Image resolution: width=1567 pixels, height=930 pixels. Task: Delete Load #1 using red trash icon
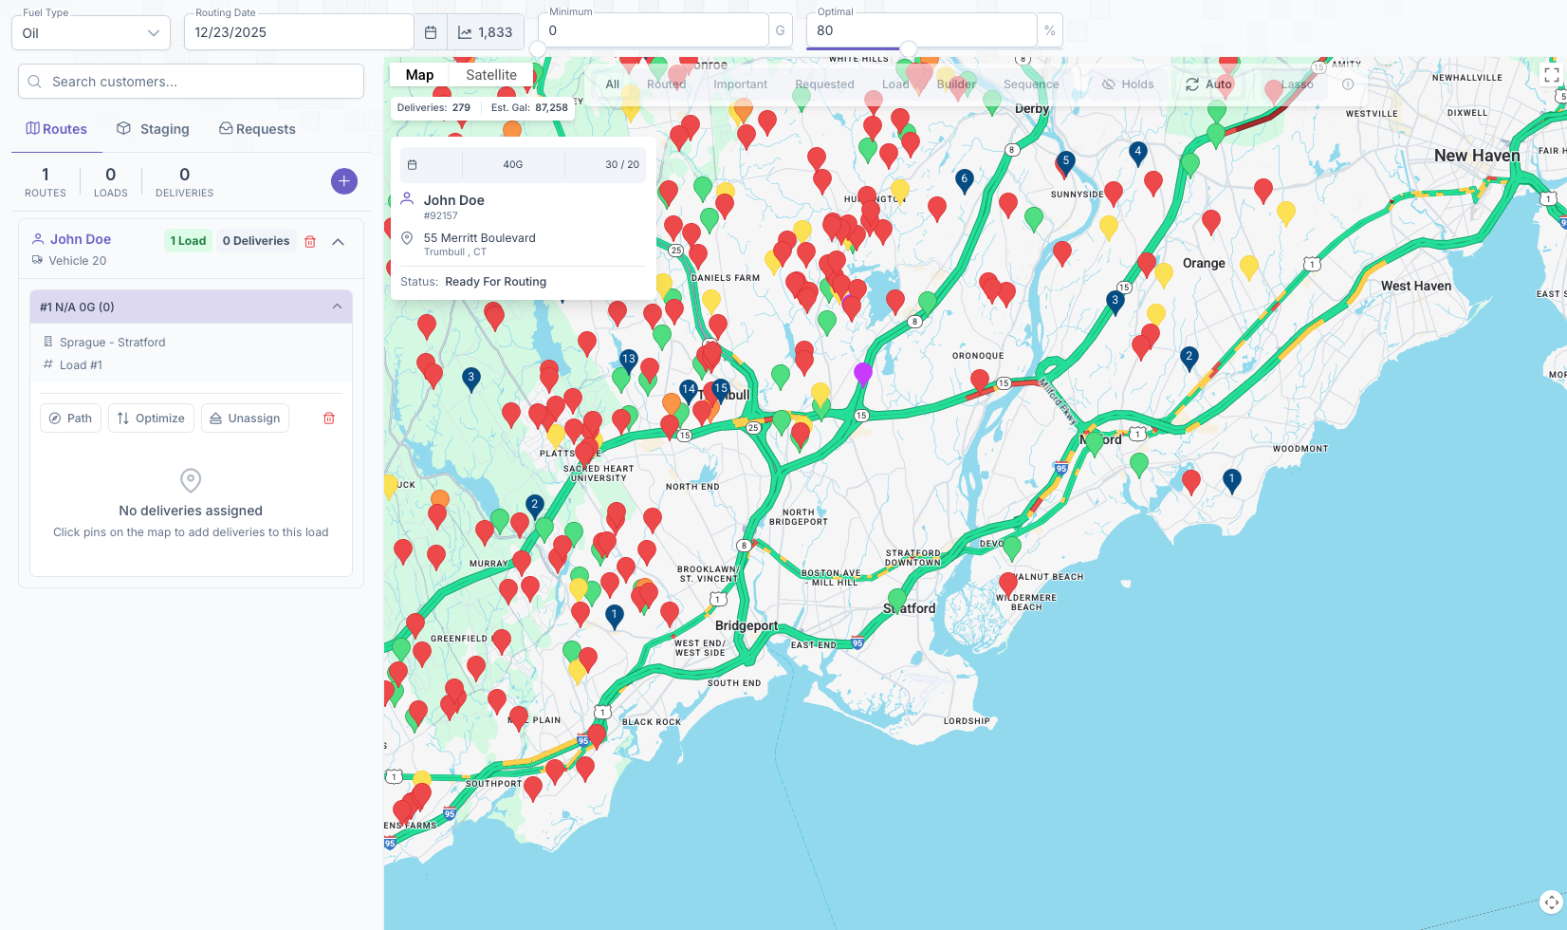click(329, 418)
